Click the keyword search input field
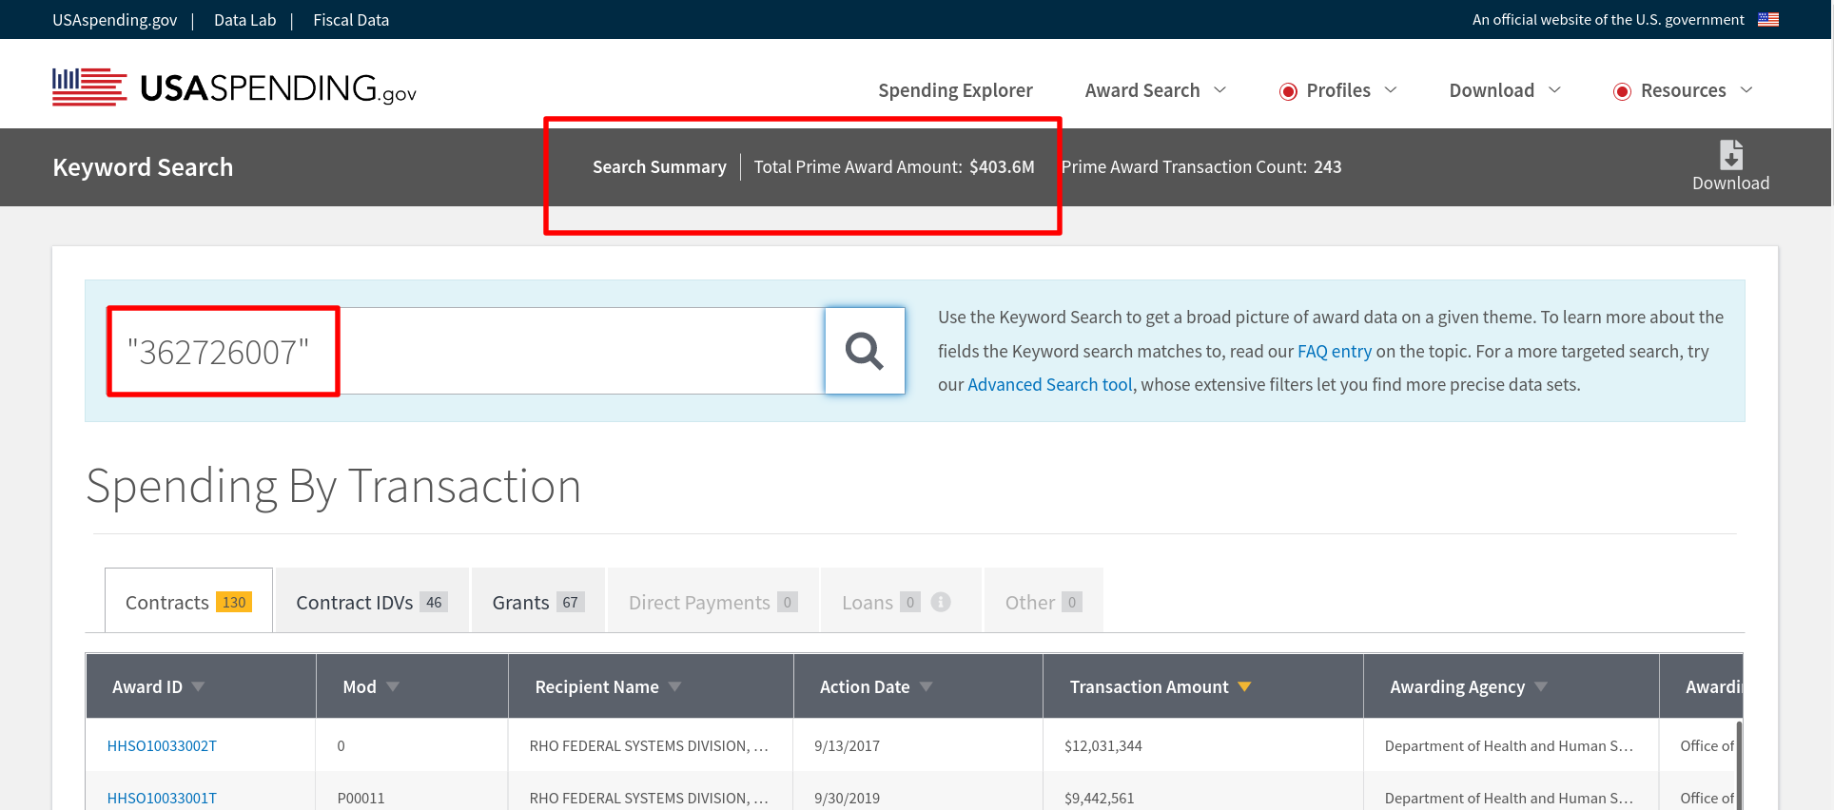Screen dimensions: 1834x810 tap(466, 351)
